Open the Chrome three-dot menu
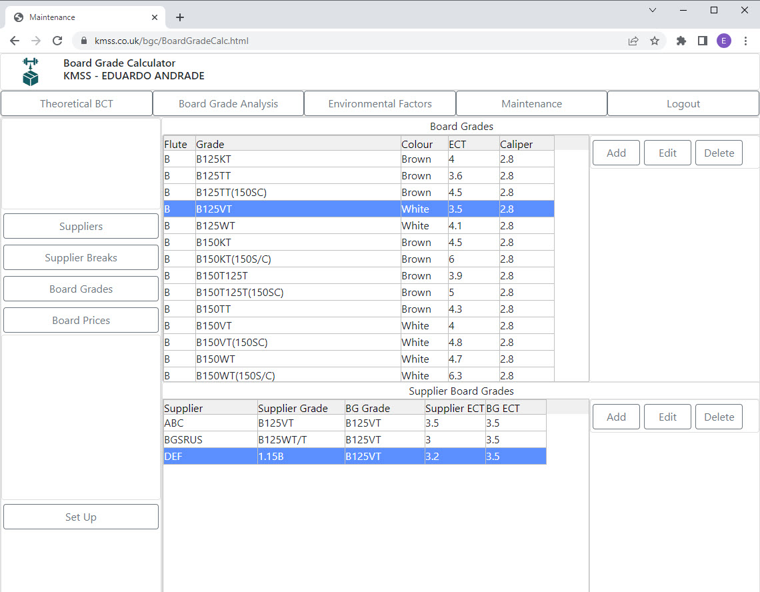The height and width of the screenshot is (592, 760). pyautogui.click(x=745, y=41)
